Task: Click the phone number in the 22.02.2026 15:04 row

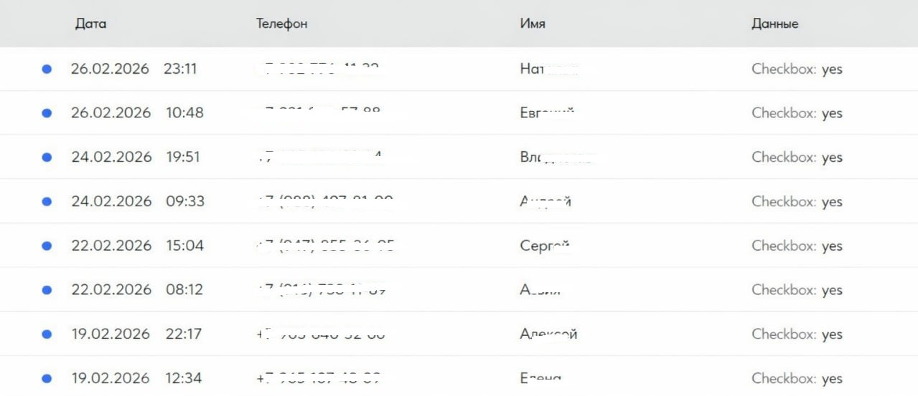Action: (x=326, y=246)
